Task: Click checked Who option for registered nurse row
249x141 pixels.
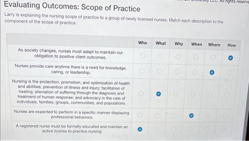Action: point(140,129)
